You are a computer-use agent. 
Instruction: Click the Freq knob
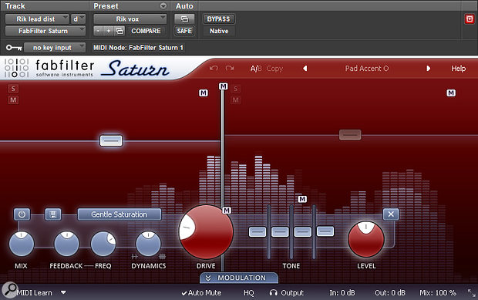103,244
